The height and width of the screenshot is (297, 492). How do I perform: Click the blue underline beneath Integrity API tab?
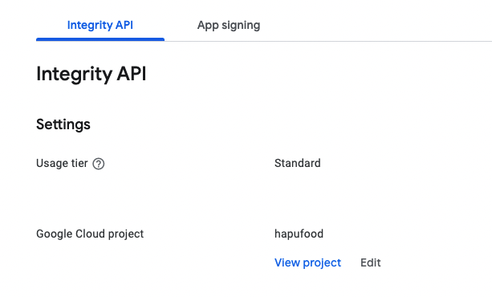coord(100,39)
